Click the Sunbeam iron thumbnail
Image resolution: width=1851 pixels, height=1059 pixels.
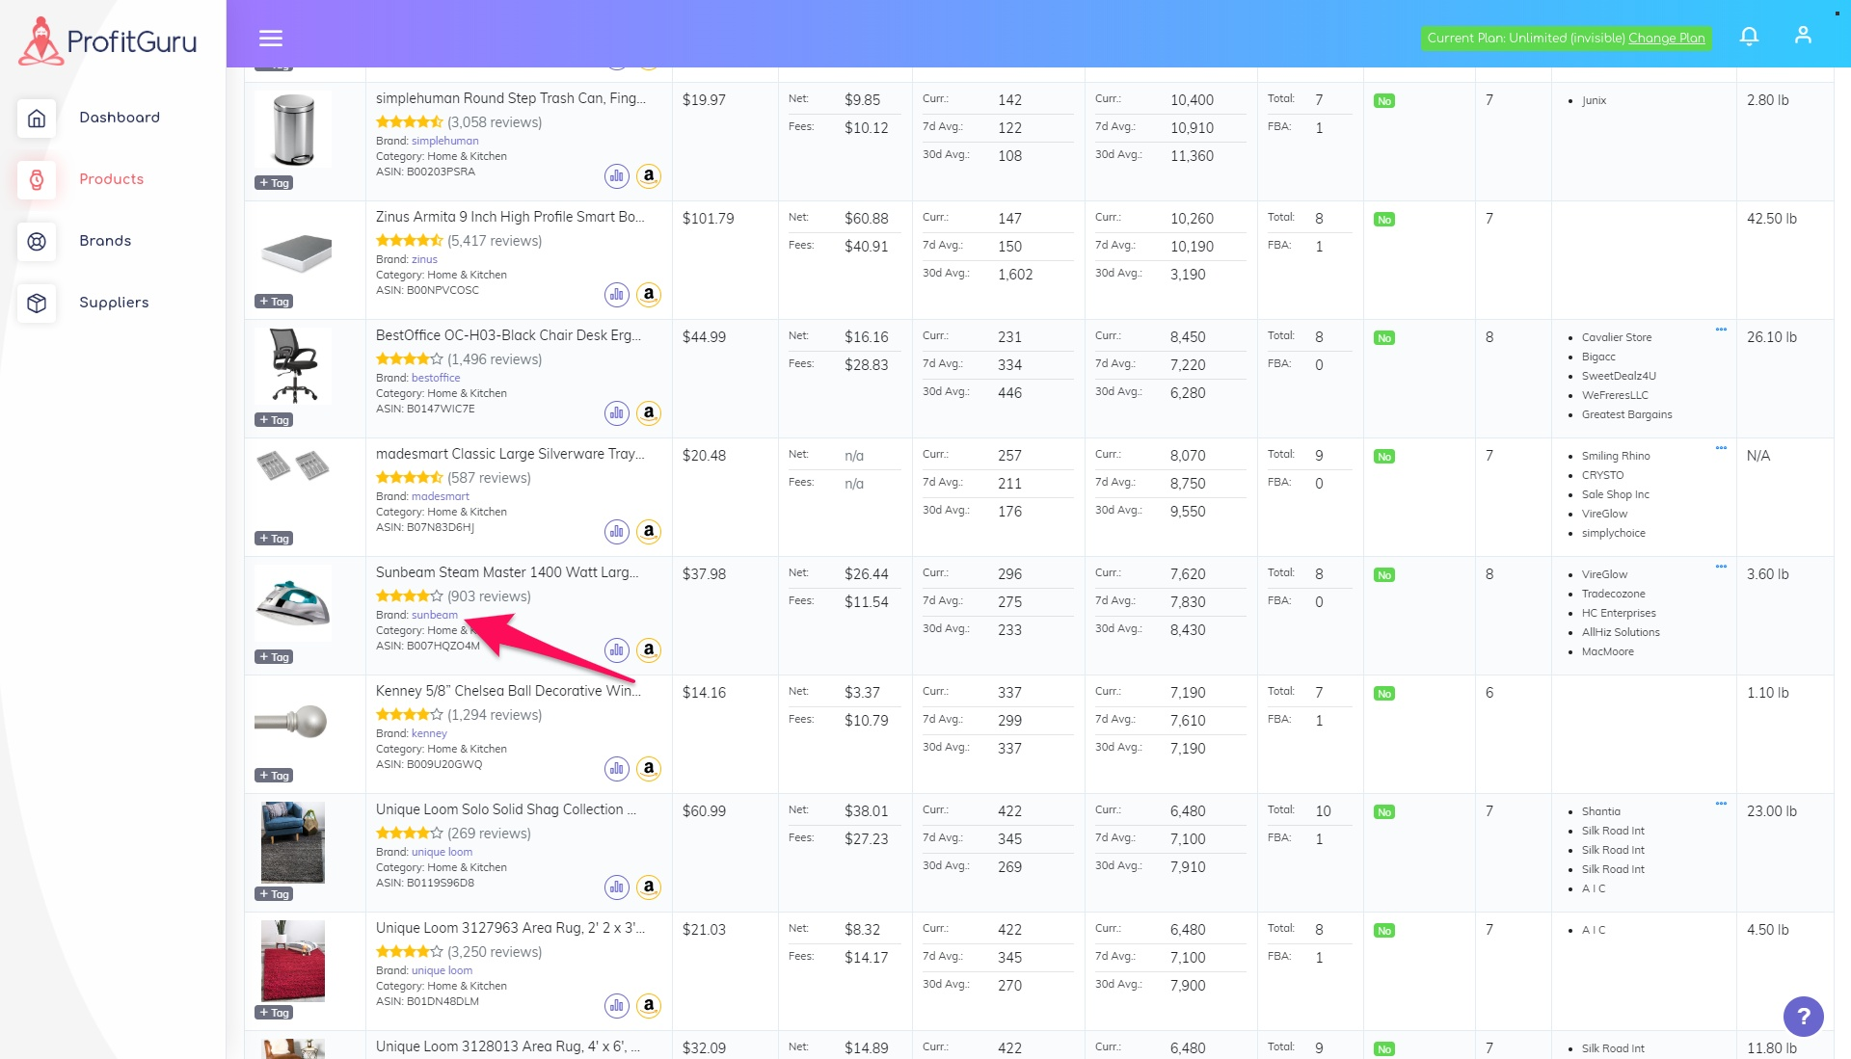(293, 602)
